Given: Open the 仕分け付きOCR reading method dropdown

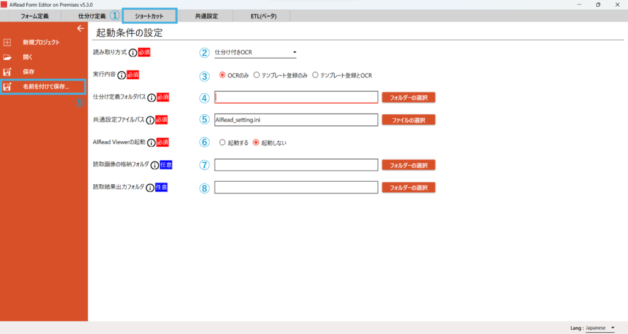Looking at the screenshot, I should pyautogui.click(x=255, y=53).
